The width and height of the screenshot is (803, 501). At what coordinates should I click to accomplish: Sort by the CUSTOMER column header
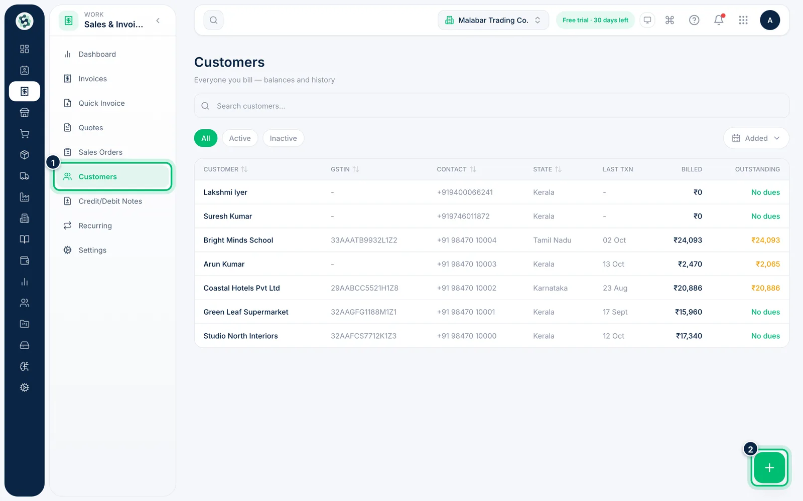click(x=225, y=169)
